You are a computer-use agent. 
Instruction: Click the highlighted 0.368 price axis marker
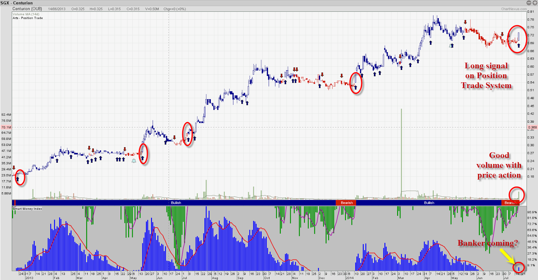(532, 127)
